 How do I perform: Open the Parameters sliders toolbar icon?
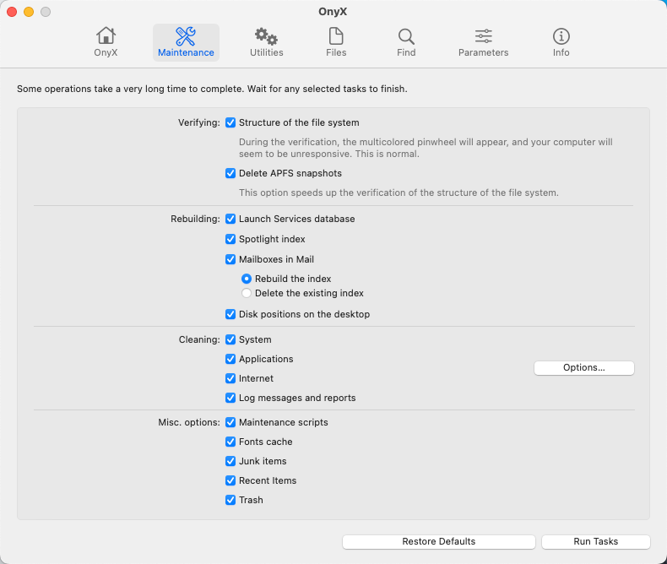coord(483,42)
